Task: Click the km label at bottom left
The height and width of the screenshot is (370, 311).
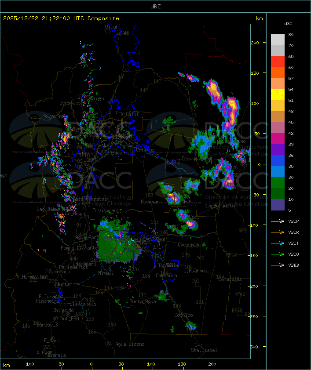Action: click(x=6, y=365)
